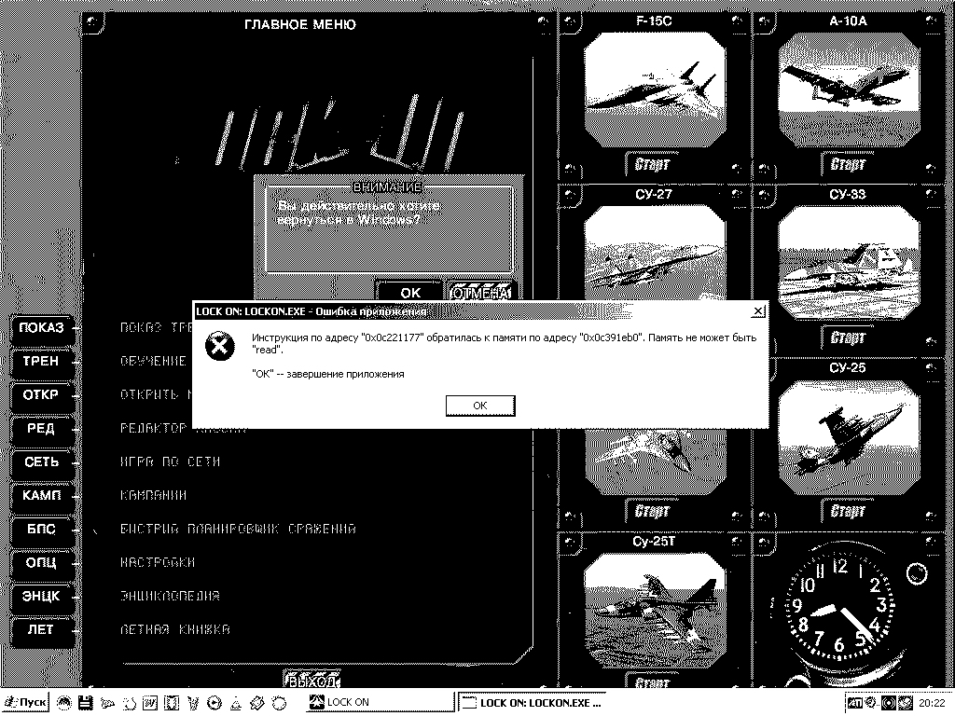Click Старт under the A-10A
Image resolution: width=955 pixels, height=716 pixels.
pos(847,164)
